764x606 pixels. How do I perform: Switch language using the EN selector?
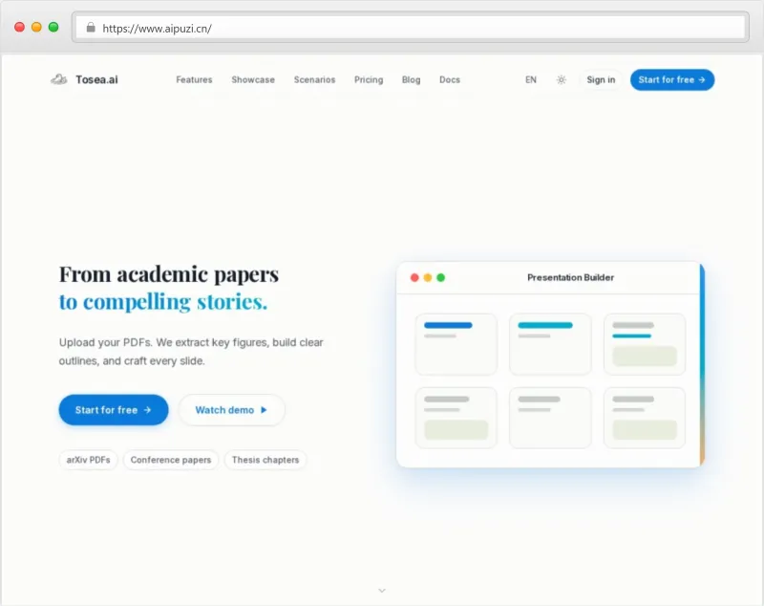(531, 80)
